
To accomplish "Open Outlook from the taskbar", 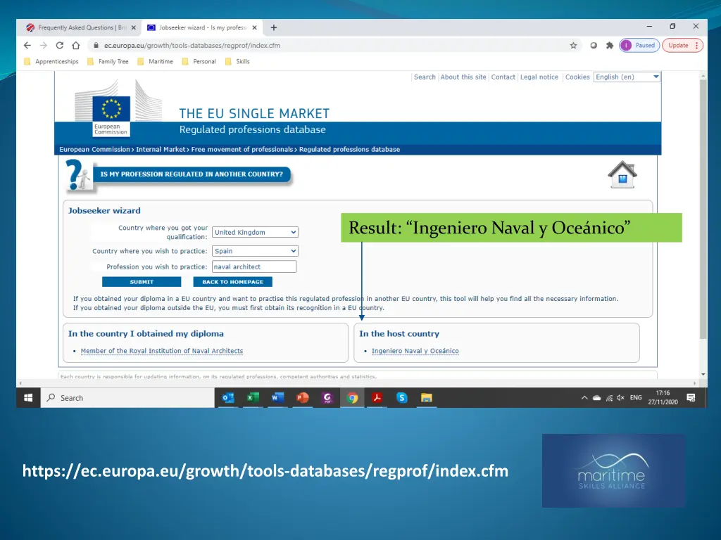I will pyautogui.click(x=228, y=398).
